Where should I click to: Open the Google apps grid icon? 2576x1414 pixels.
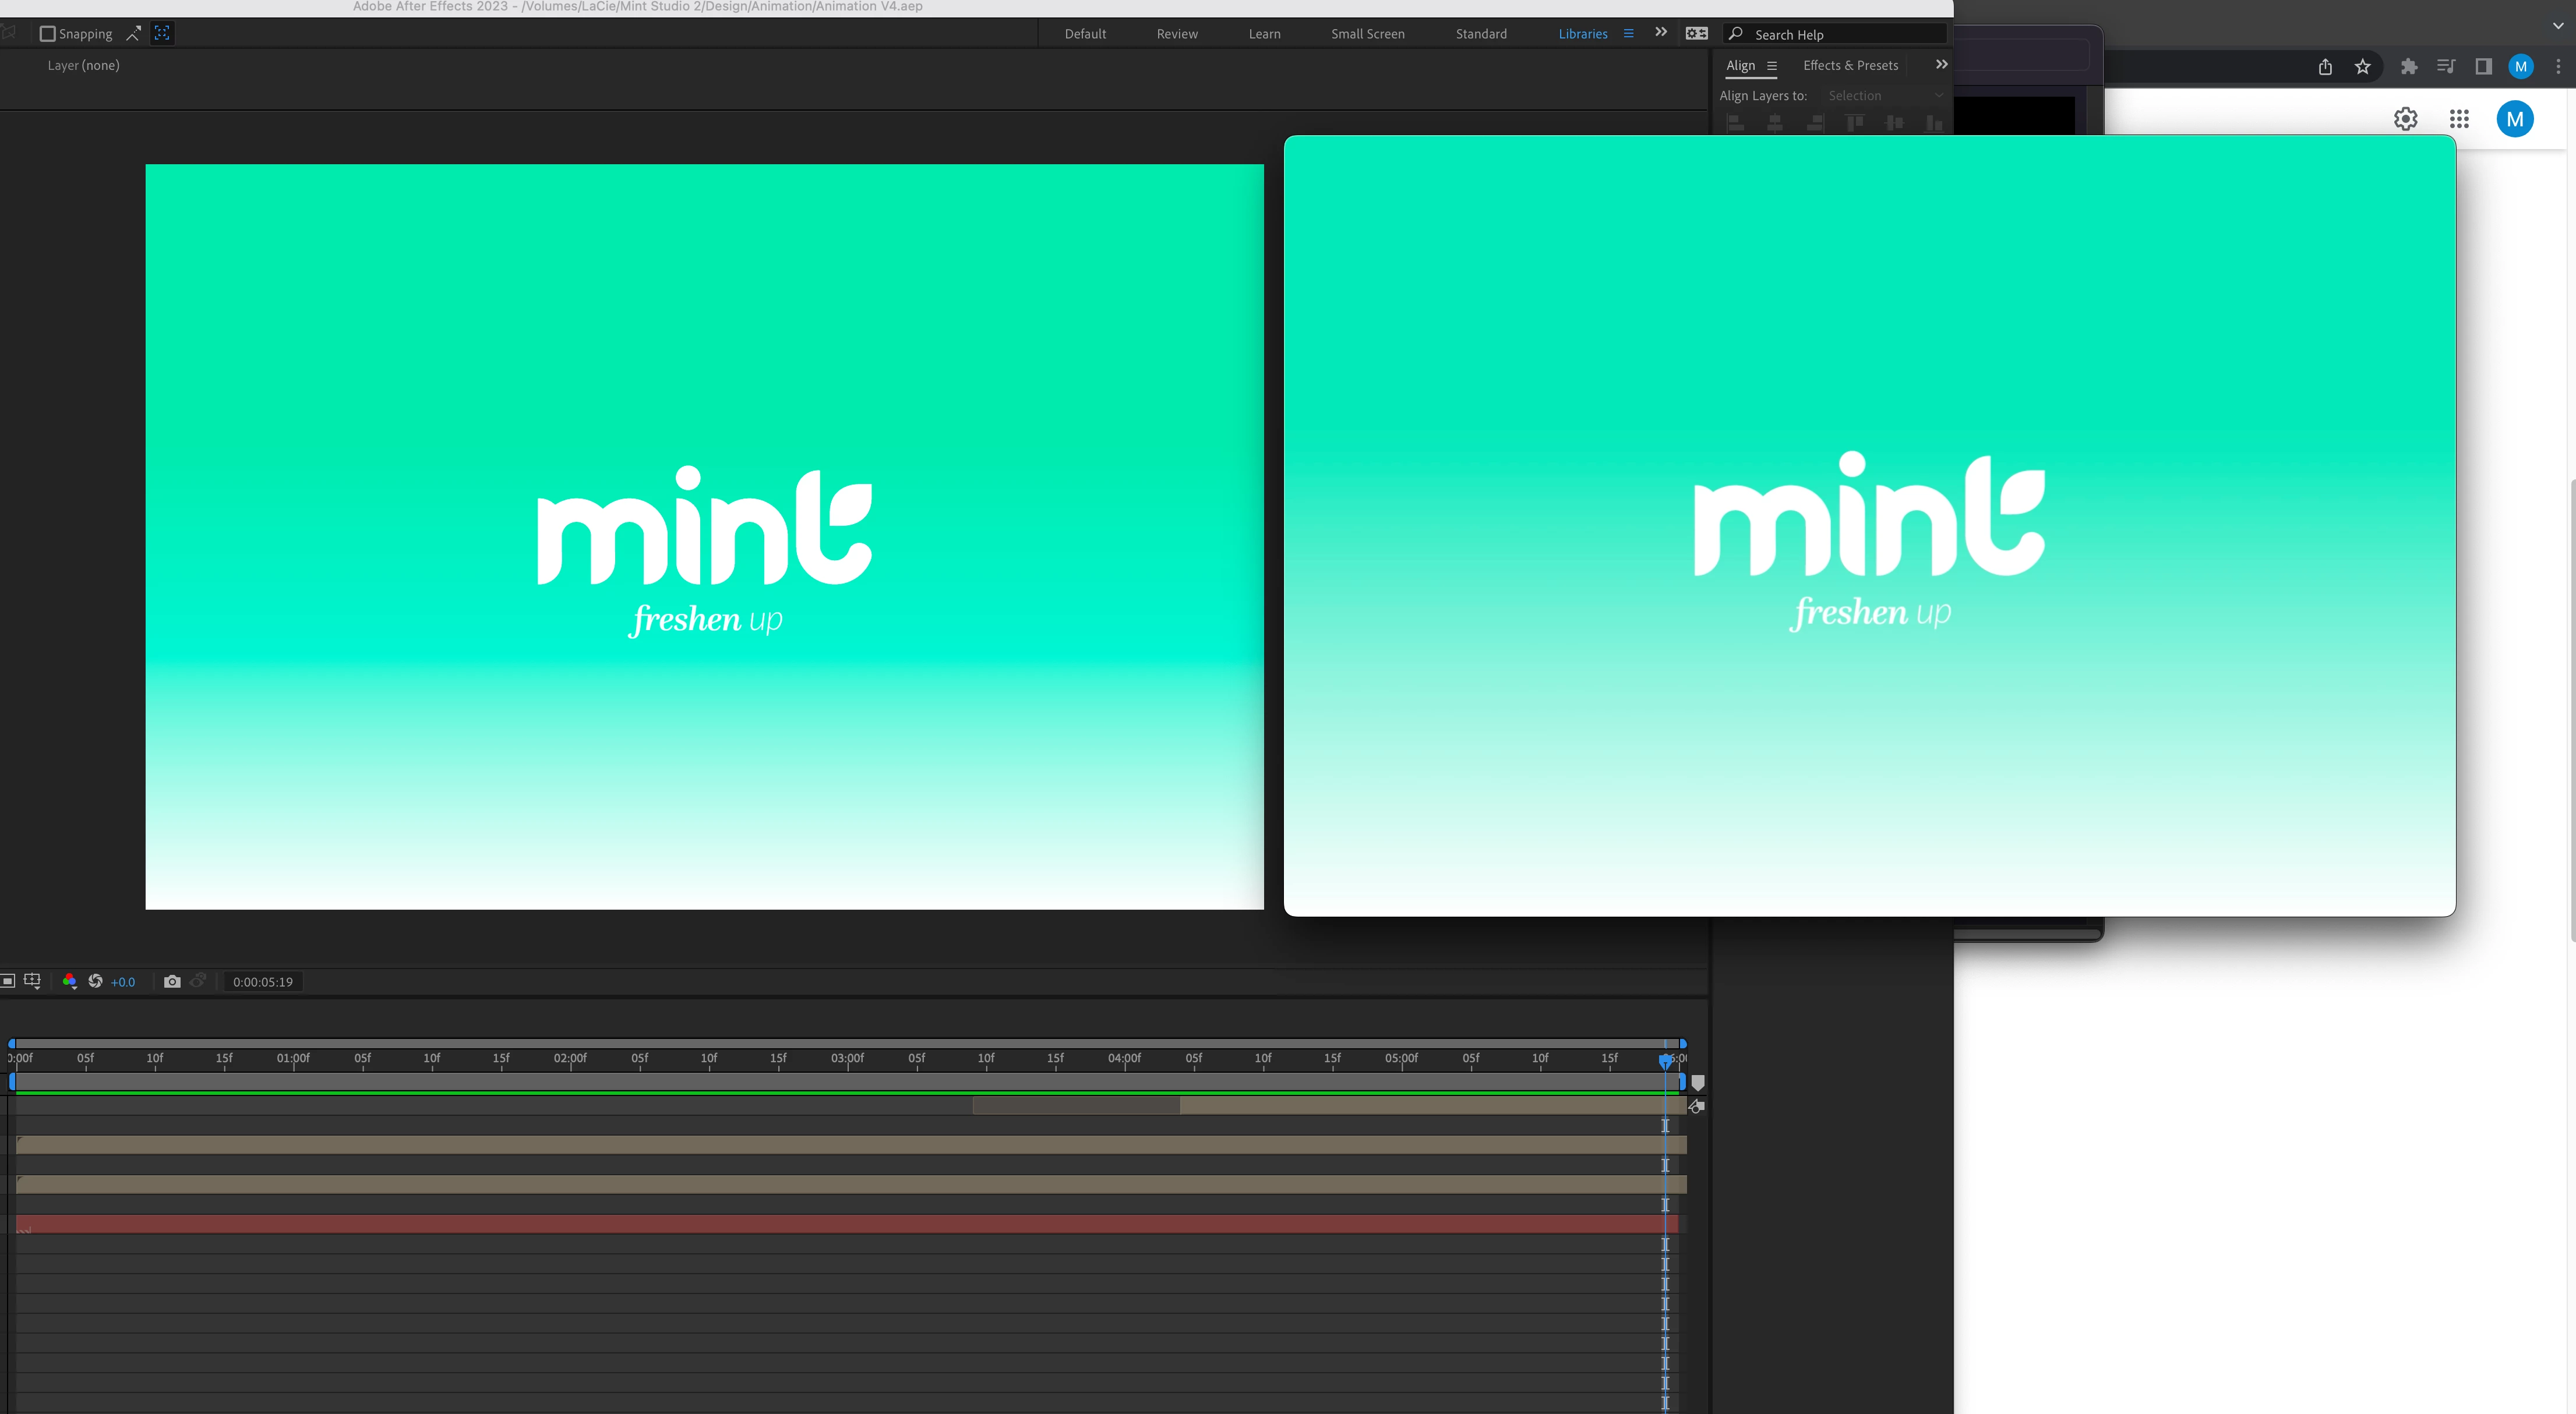(x=2459, y=119)
